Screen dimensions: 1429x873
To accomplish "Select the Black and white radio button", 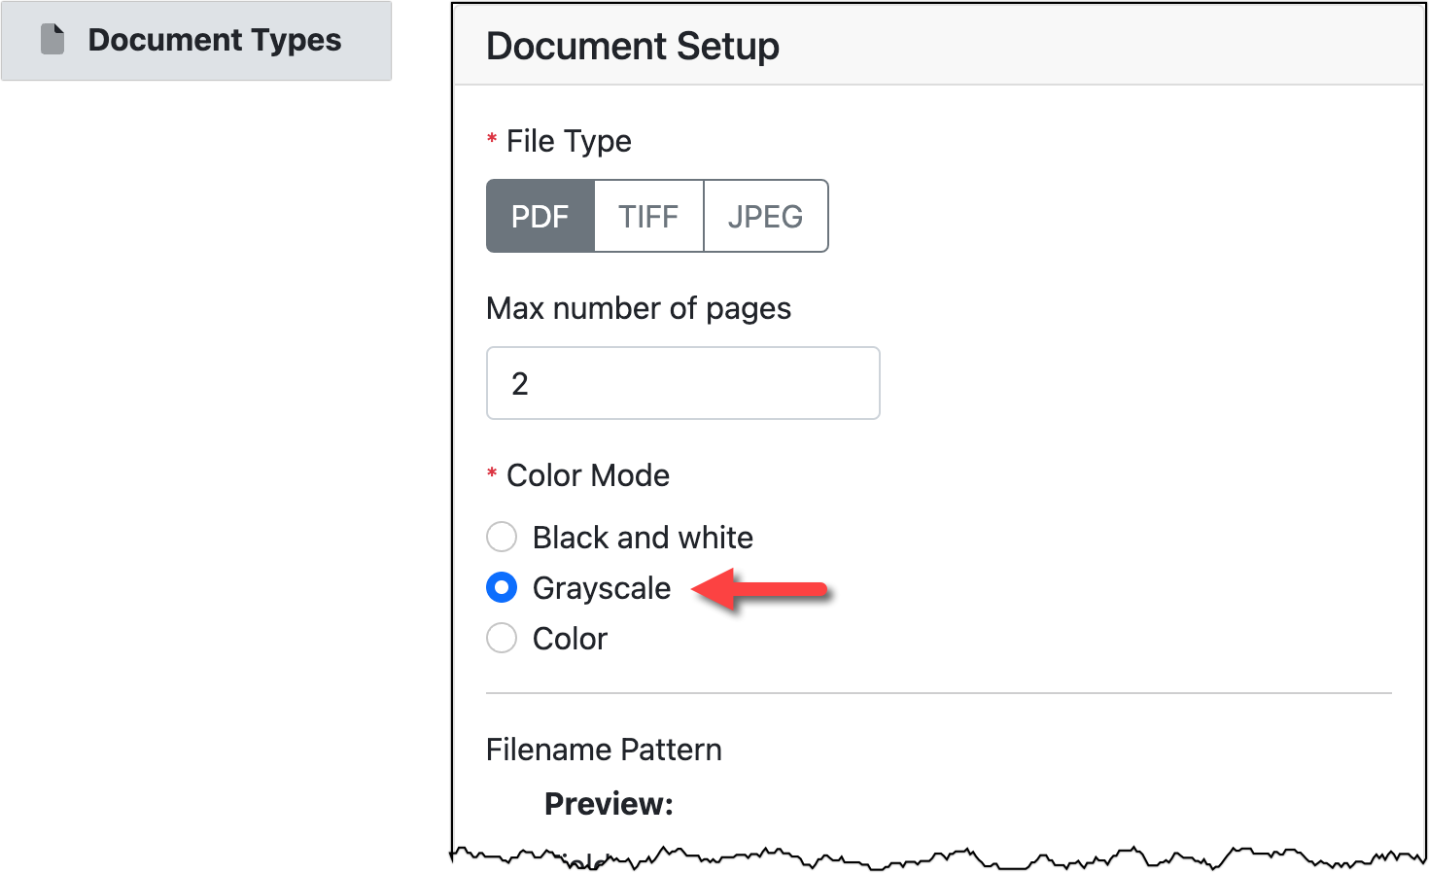I will pos(502,537).
